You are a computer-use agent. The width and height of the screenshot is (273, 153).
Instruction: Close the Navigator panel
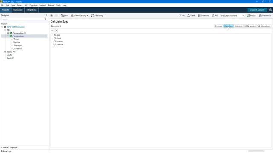46,15
